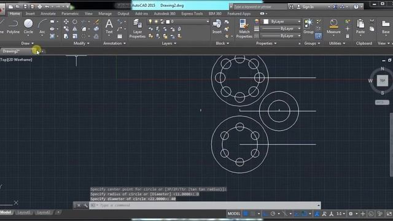Viewport: 393px width, 221px height.
Task: Toggle ortho mode in status bar
Action: [x=266, y=214]
